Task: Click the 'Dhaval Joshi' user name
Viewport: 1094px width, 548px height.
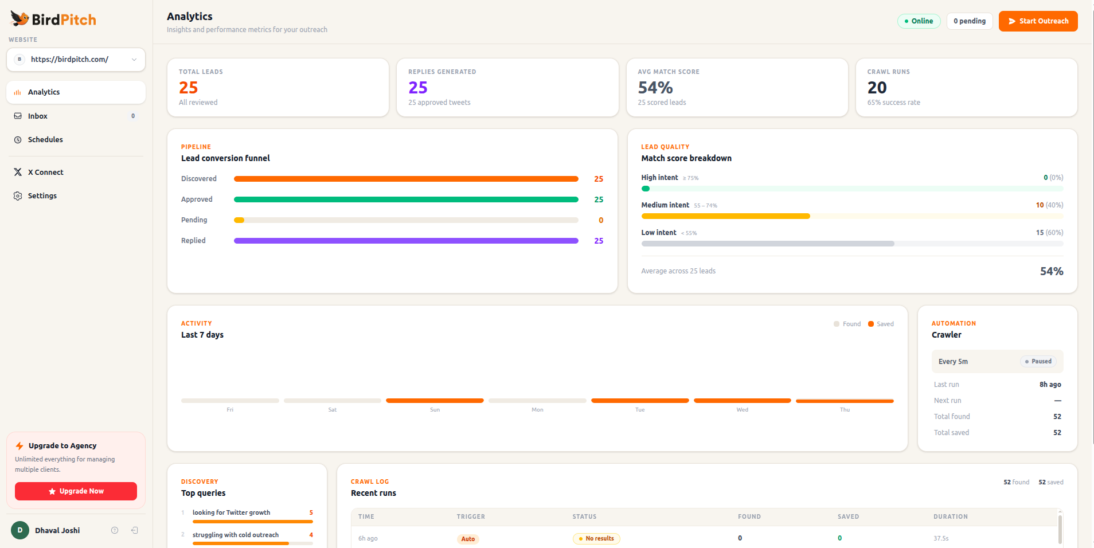Action: click(57, 530)
